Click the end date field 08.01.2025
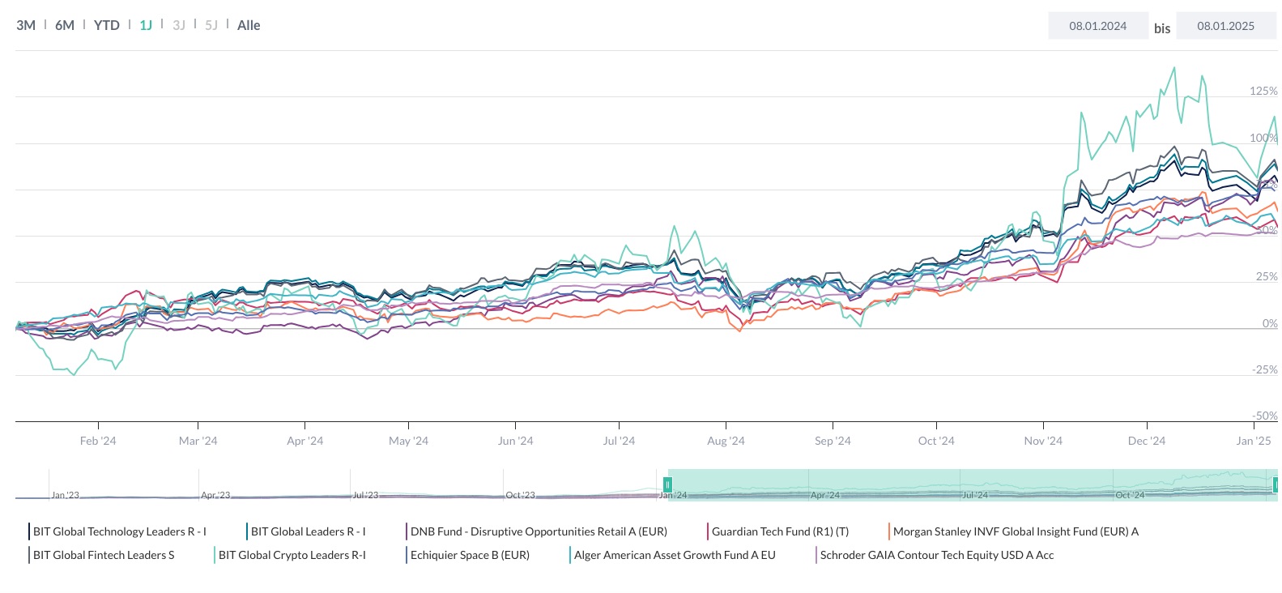Viewport: 1282px width, 593px height. [x=1225, y=26]
